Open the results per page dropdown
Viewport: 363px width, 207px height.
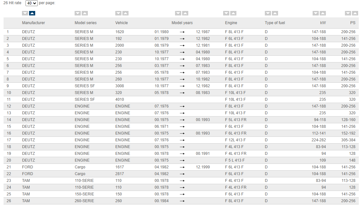point(31,3)
